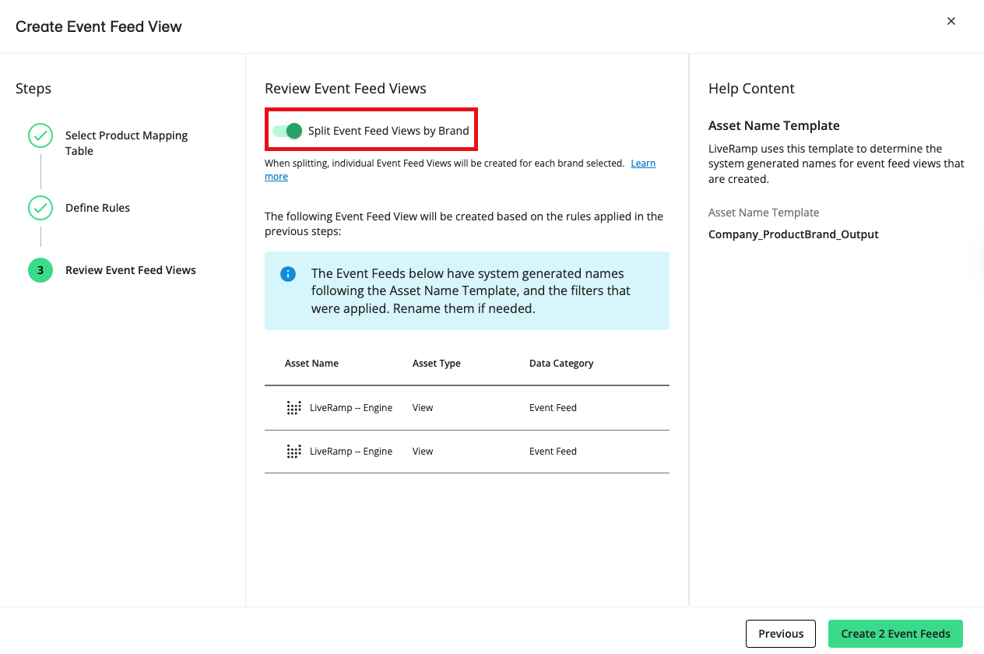Rename the first LiveRamp -- Engine asset name

(x=350, y=408)
